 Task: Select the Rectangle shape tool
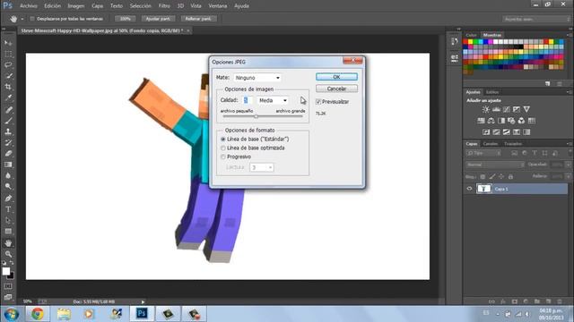tap(8, 231)
